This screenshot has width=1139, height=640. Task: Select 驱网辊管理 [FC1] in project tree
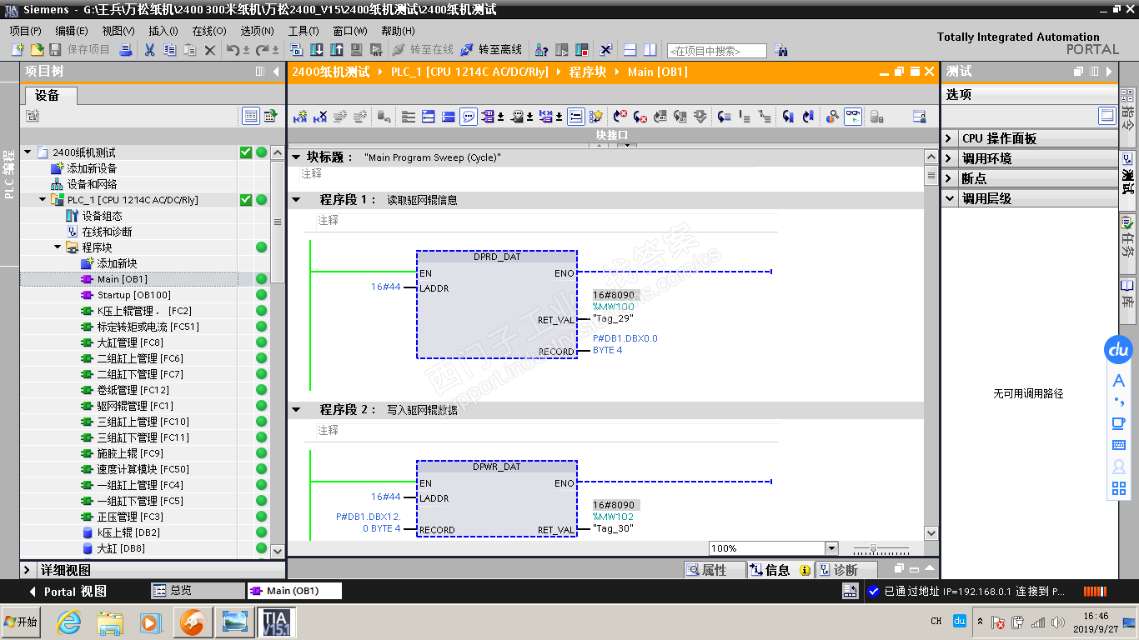pyautogui.click(x=135, y=406)
